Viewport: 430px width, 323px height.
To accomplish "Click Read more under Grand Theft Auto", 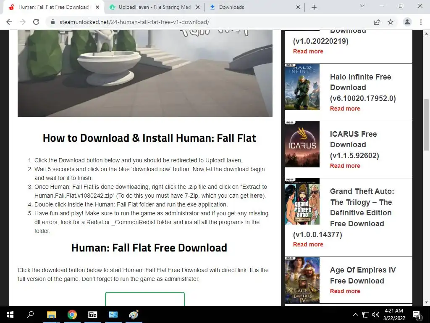I will tap(308, 244).
